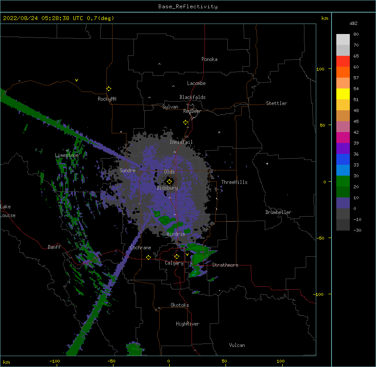
Task: Pick the slate-blue 0-10 dBZ legend swatch
Action: pyautogui.click(x=343, y=203)
